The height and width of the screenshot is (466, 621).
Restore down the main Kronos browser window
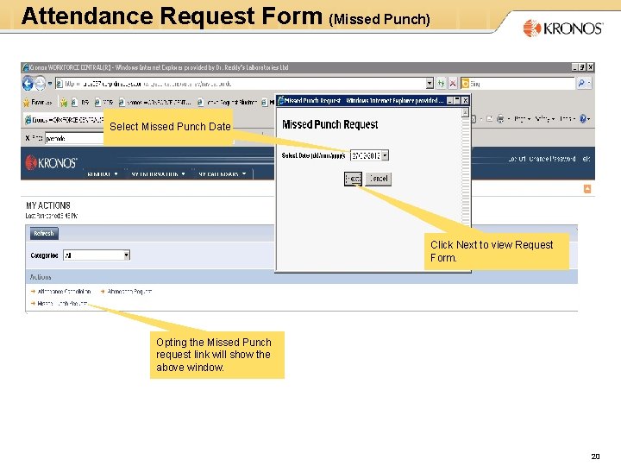click(x=582, y=67)
